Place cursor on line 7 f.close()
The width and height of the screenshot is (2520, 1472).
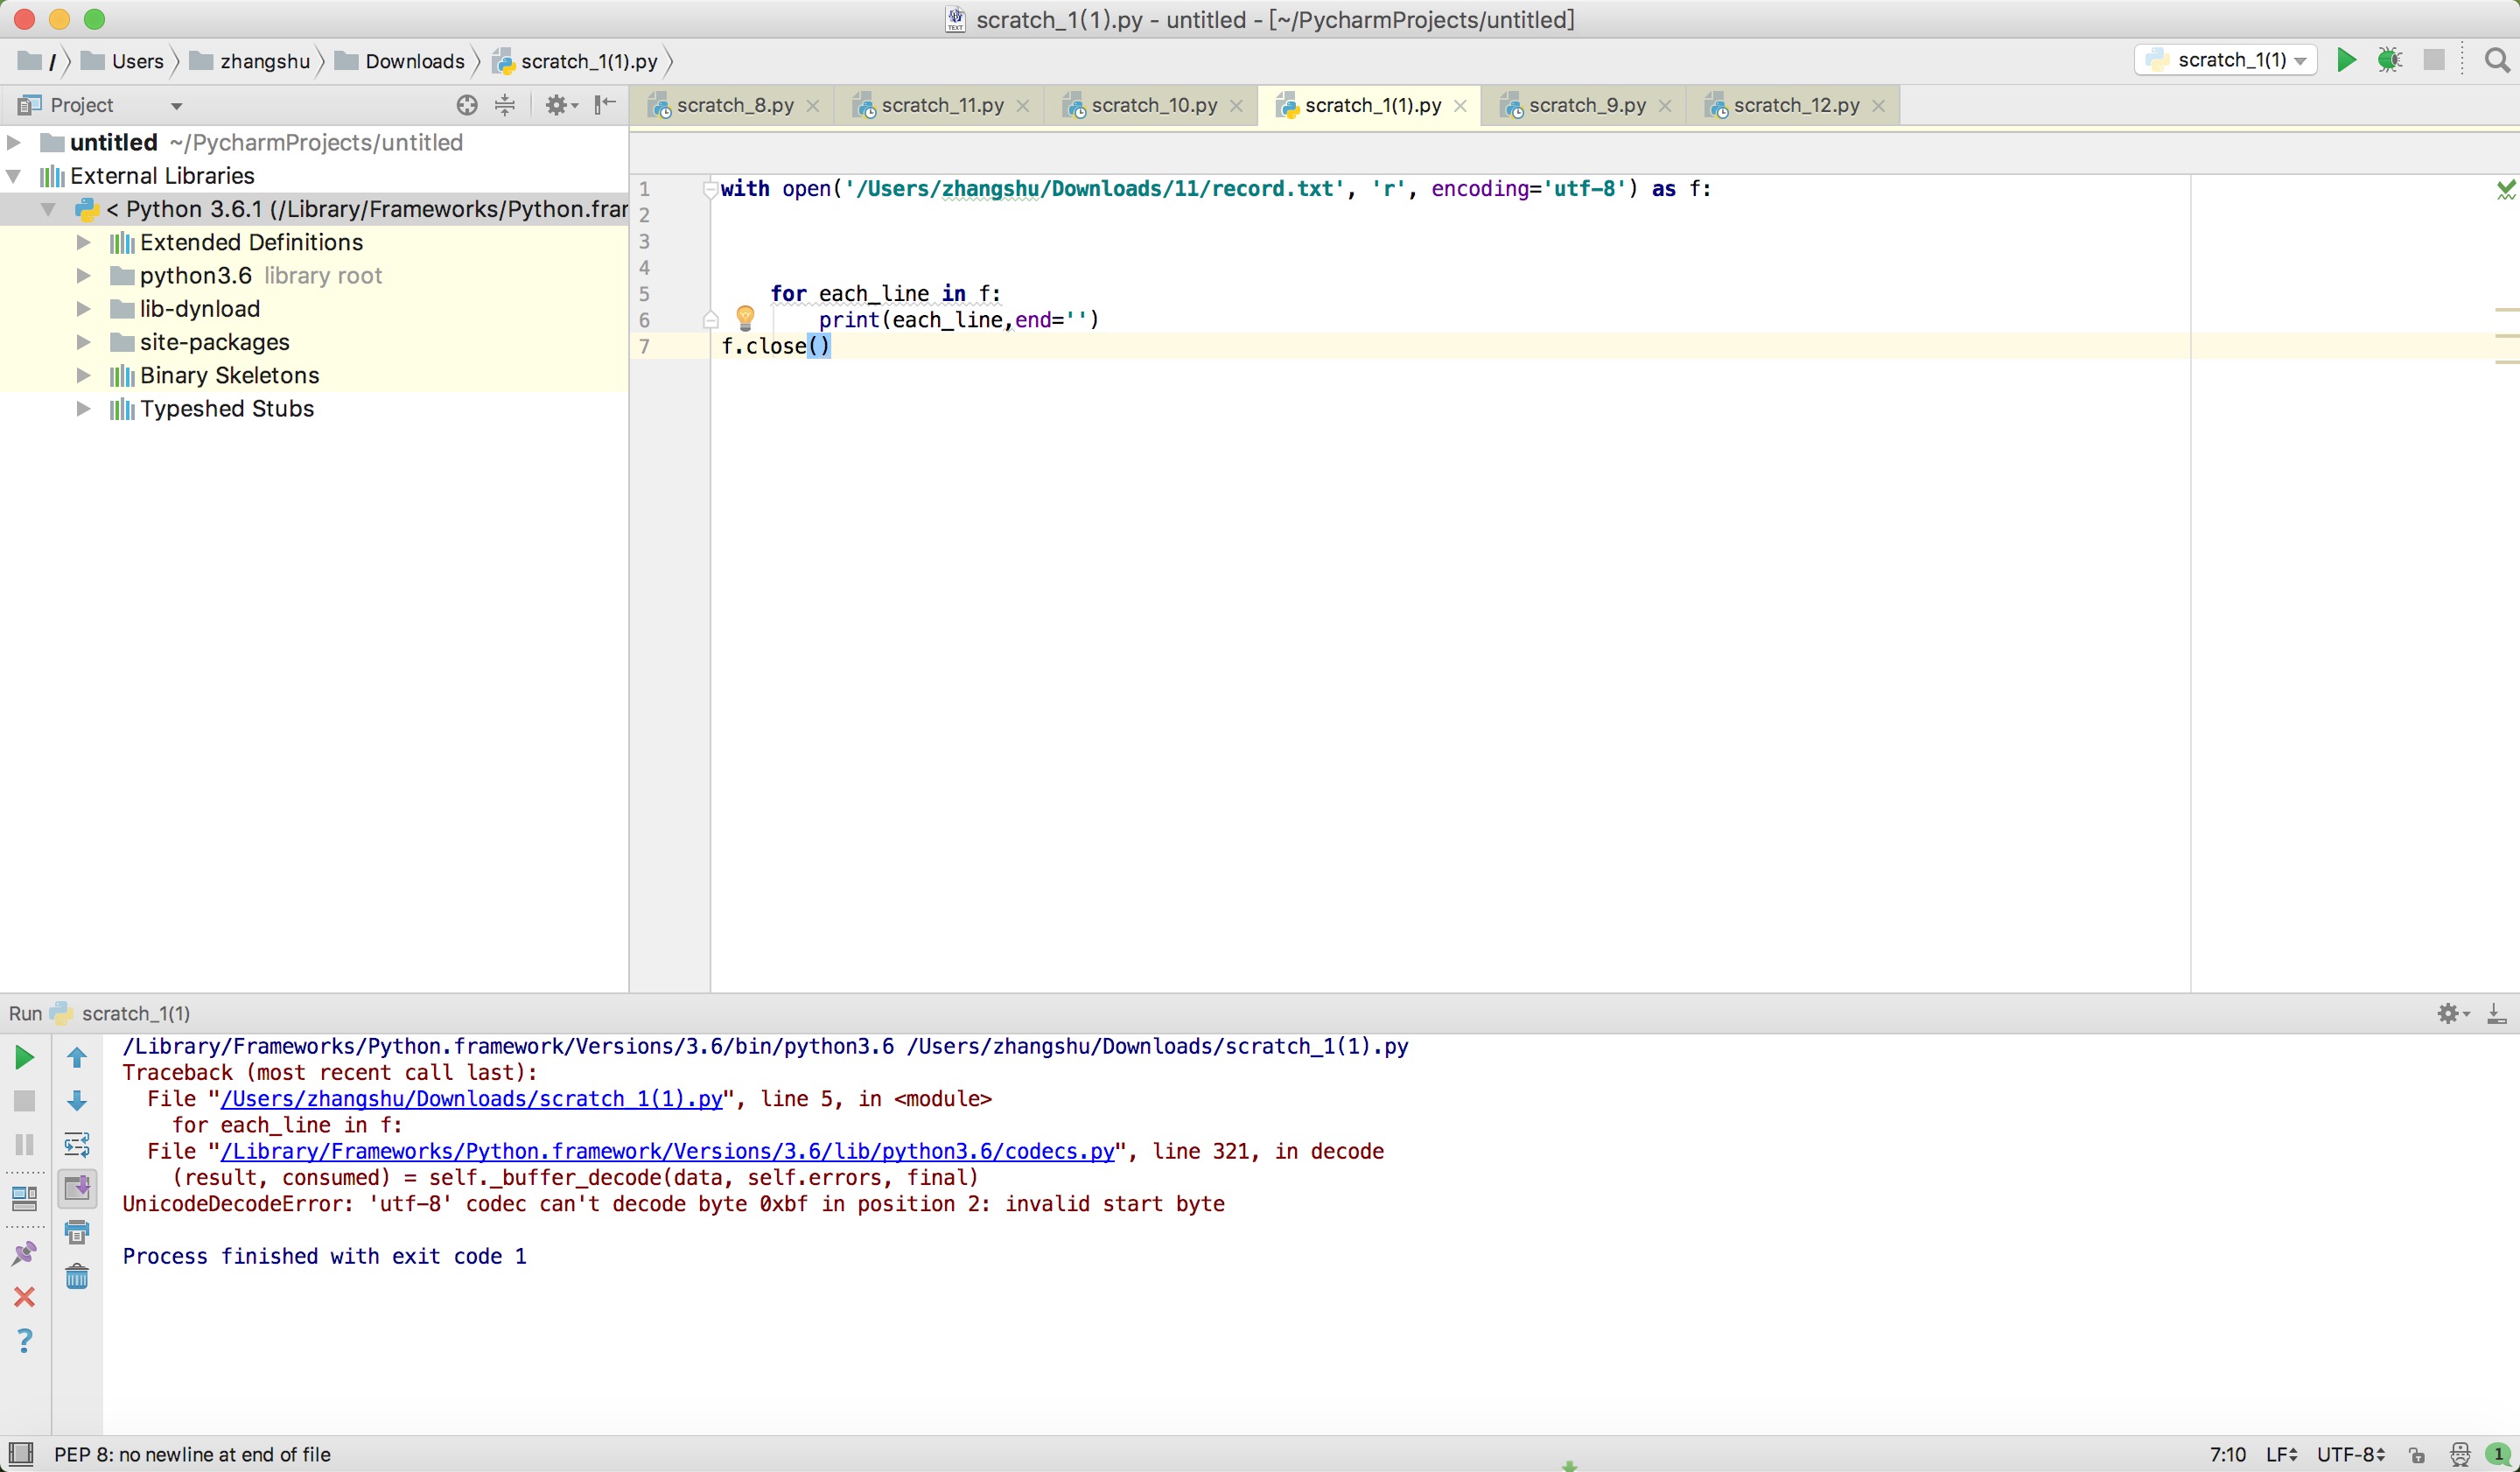(776, 346)
